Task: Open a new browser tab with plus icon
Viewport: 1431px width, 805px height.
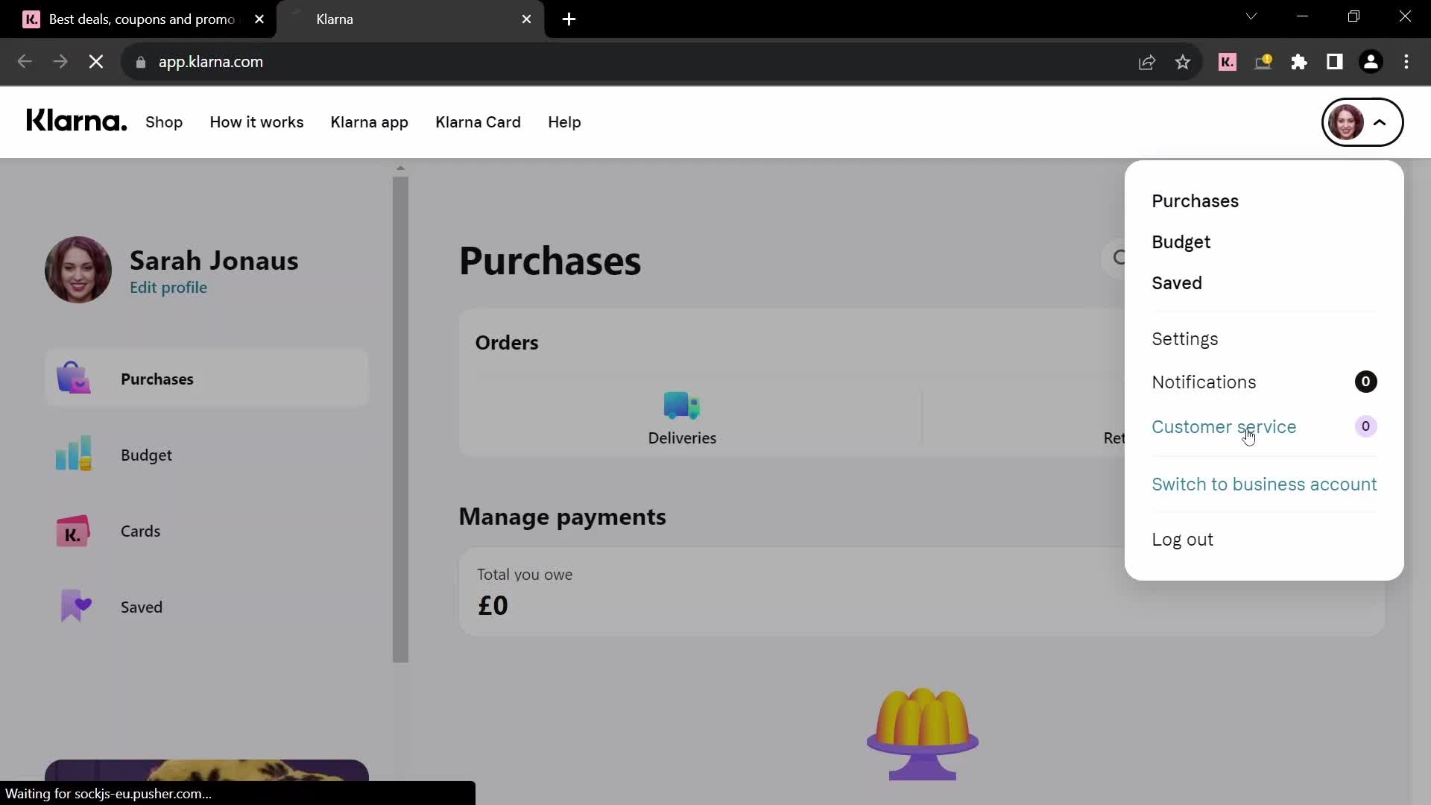Action: [x=569, y=19]
